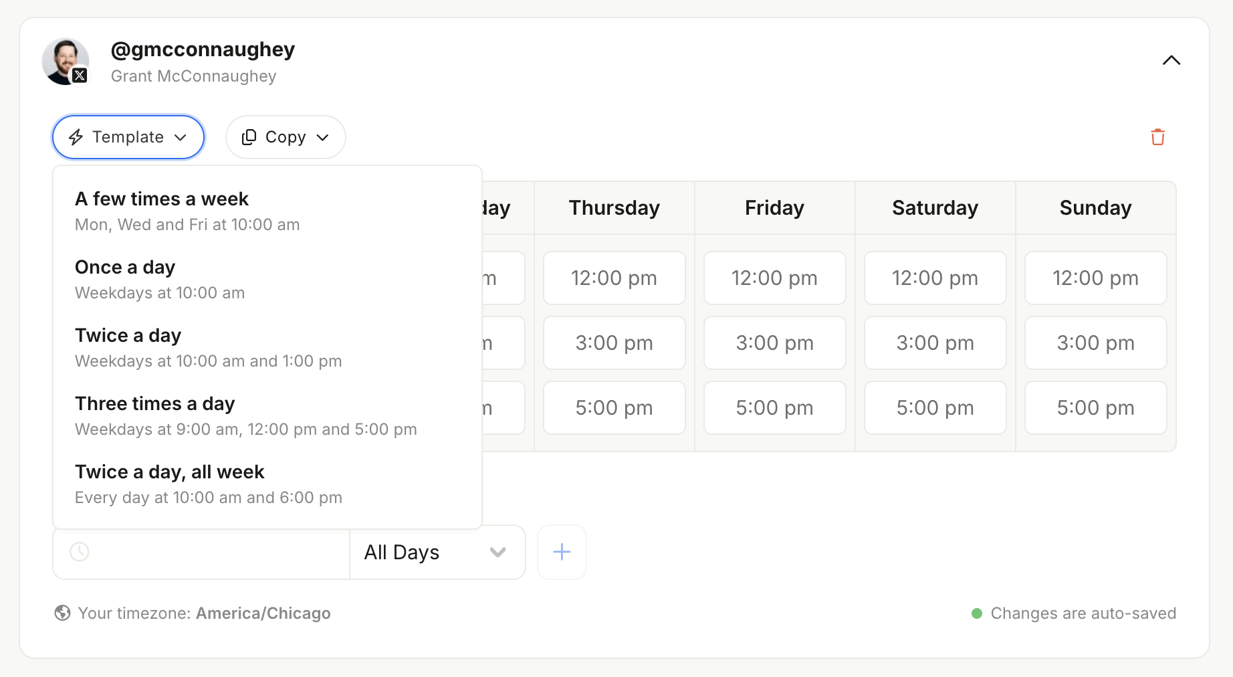Collapse the @gmcconnaughey account panel
This screenshot has height=677, width=1233.
click(x=1171, y=60)
